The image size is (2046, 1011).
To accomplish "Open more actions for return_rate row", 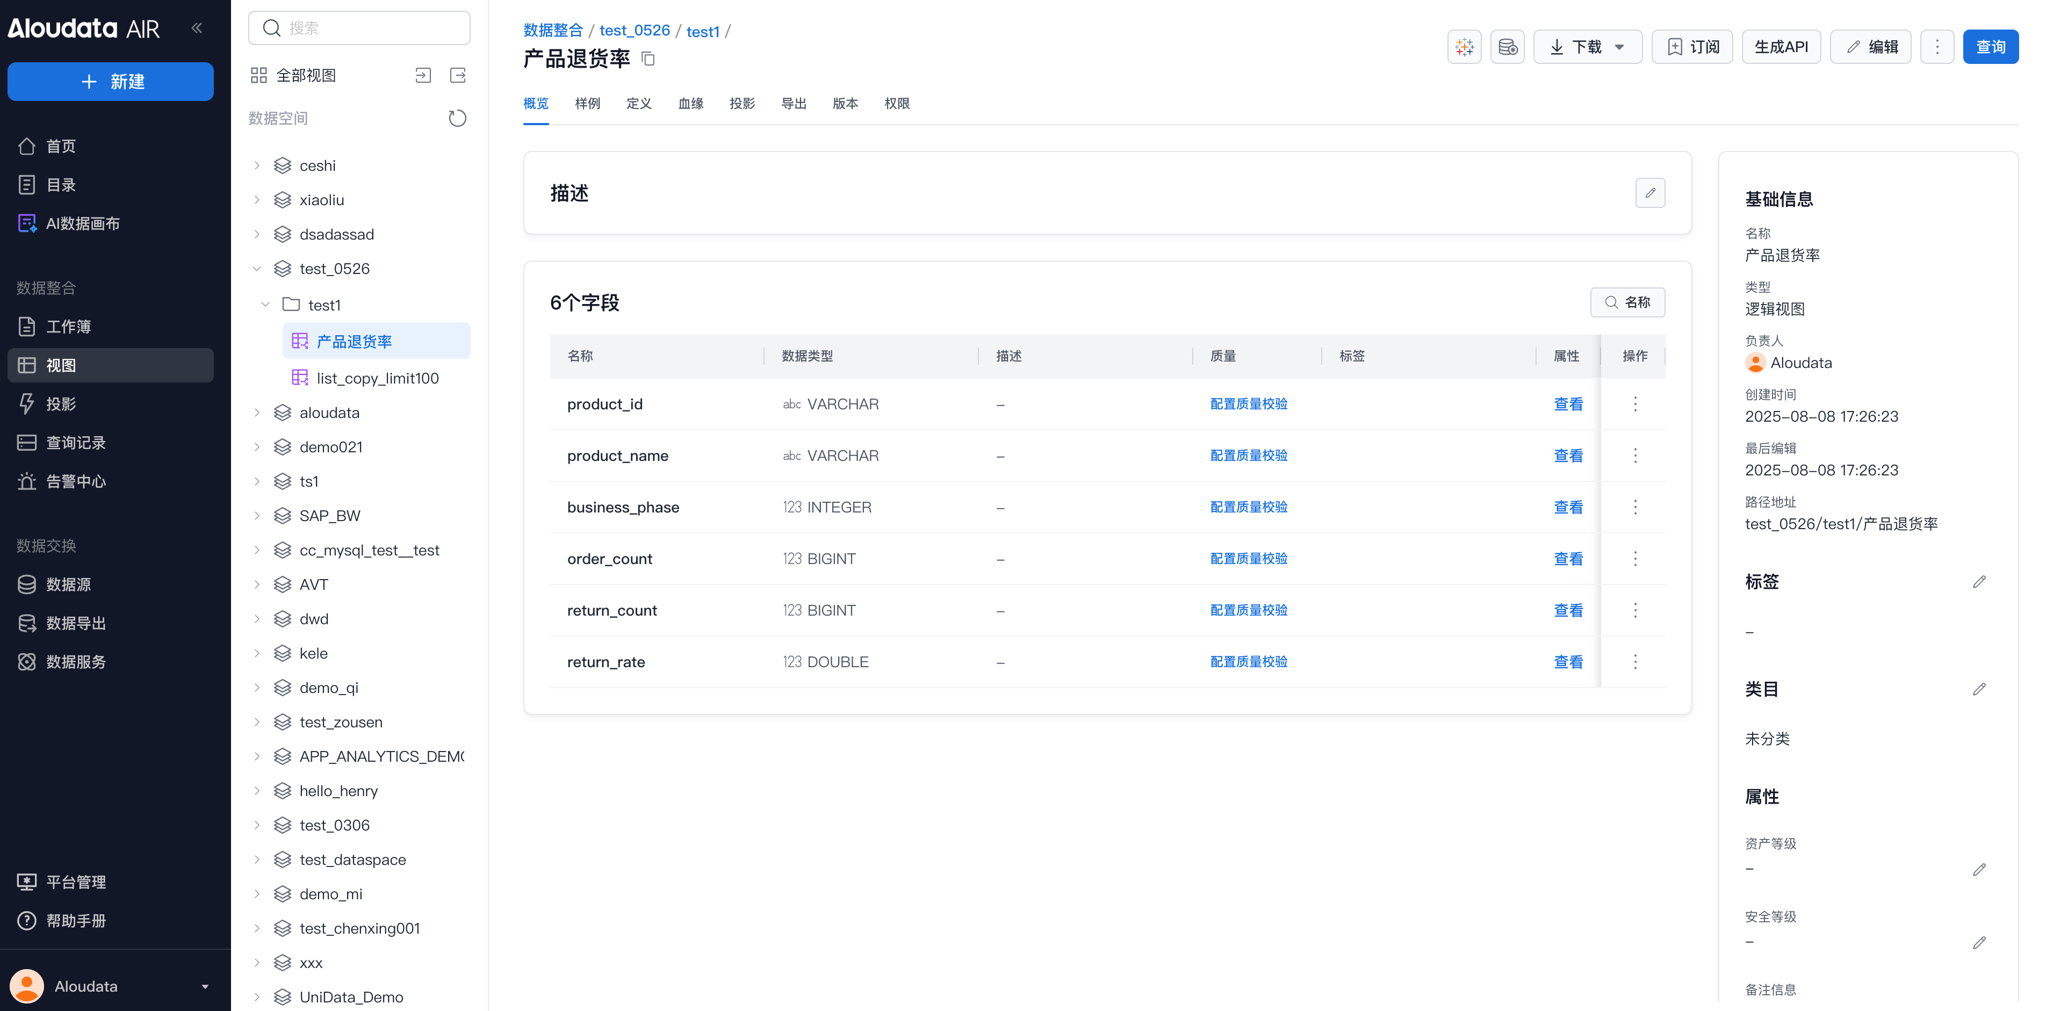I will (1634, 662).
